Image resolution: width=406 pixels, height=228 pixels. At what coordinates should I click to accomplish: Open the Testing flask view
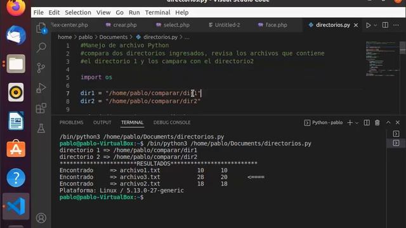[41, 128]
